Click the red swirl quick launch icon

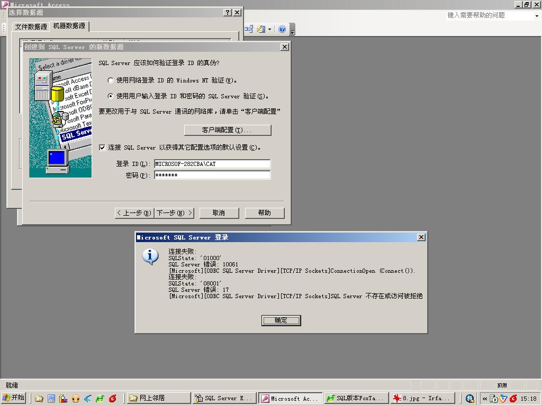point(113,399)
